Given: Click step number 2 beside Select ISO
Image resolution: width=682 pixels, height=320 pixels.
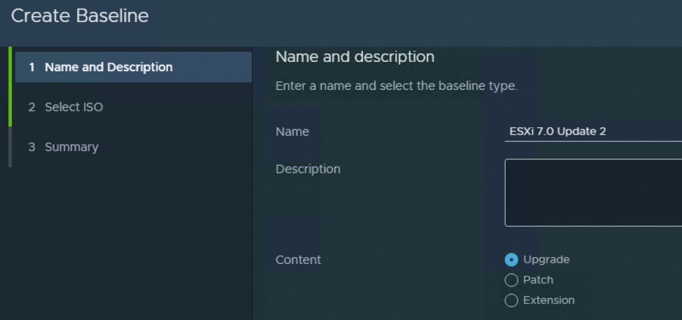Looking at the screenshot, I should click(x=32, y=107).
